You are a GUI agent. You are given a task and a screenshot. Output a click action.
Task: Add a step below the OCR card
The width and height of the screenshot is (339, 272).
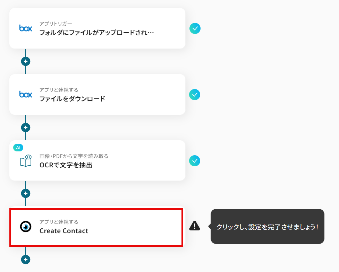tap(26, 193)
